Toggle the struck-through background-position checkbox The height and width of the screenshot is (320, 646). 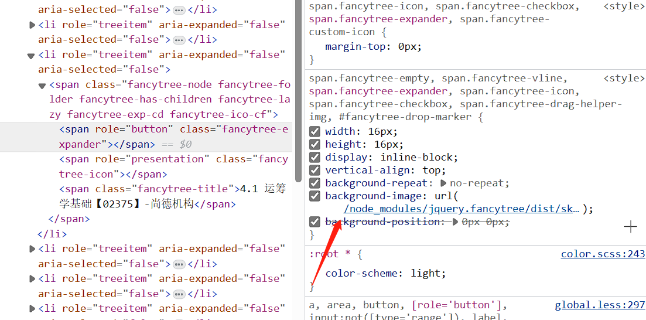pos(315,222)
